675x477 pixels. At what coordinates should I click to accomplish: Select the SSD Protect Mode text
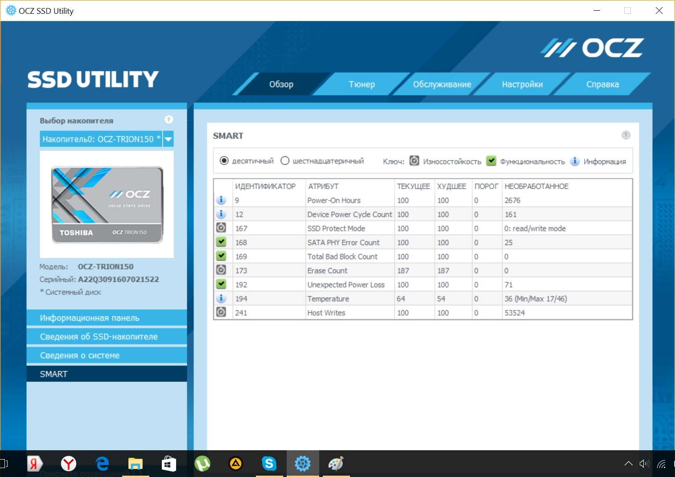point(336,228)
